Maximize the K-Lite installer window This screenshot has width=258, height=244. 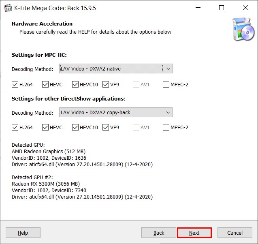click(x=222, y=8)
